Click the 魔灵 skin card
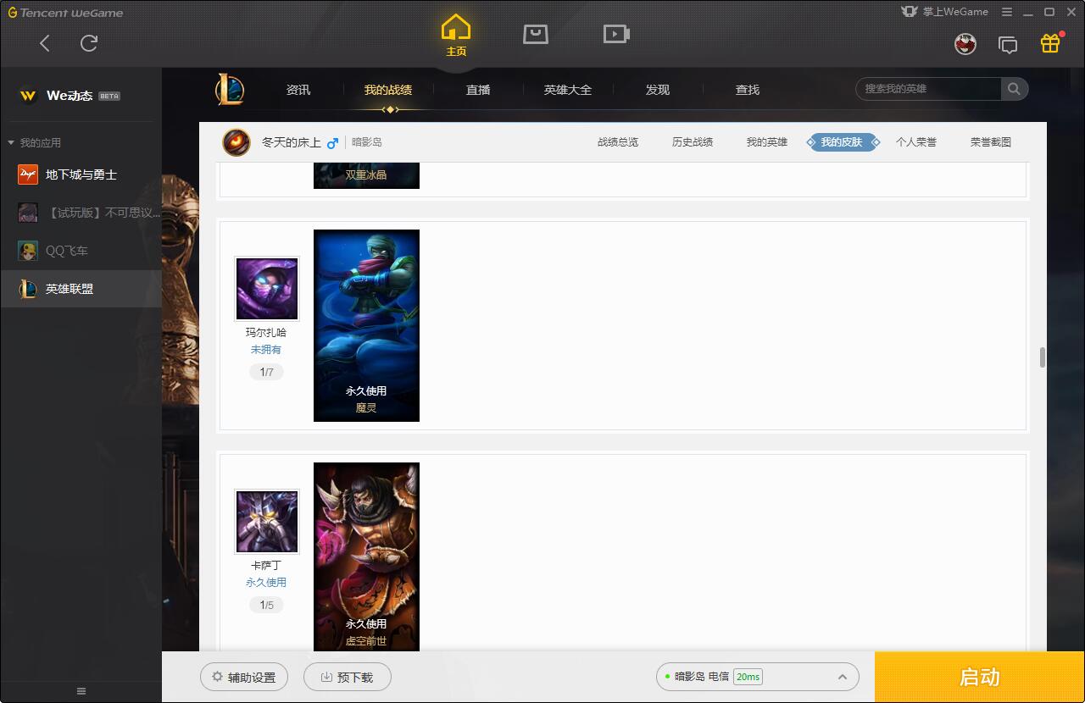Screen dimensions: 1085x703 pyautogui.click(x=366, y=325)
